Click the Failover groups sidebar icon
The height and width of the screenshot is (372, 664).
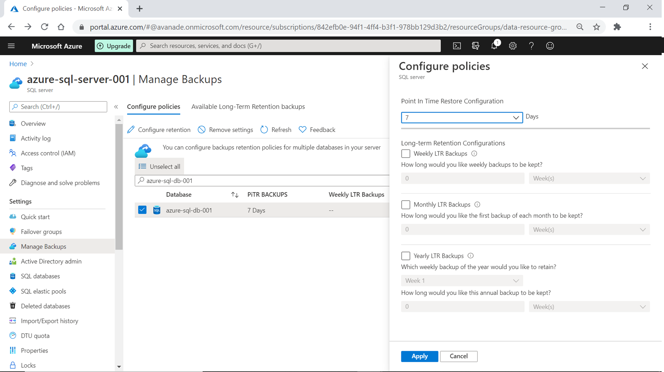[x=13, y=231]
